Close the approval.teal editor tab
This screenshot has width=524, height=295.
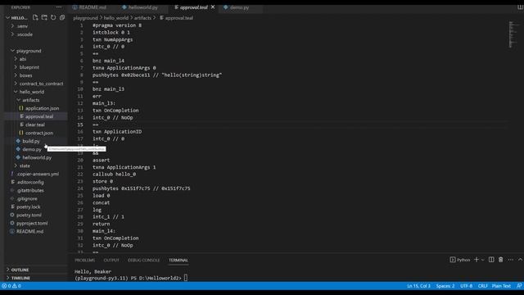click(213, 7)
